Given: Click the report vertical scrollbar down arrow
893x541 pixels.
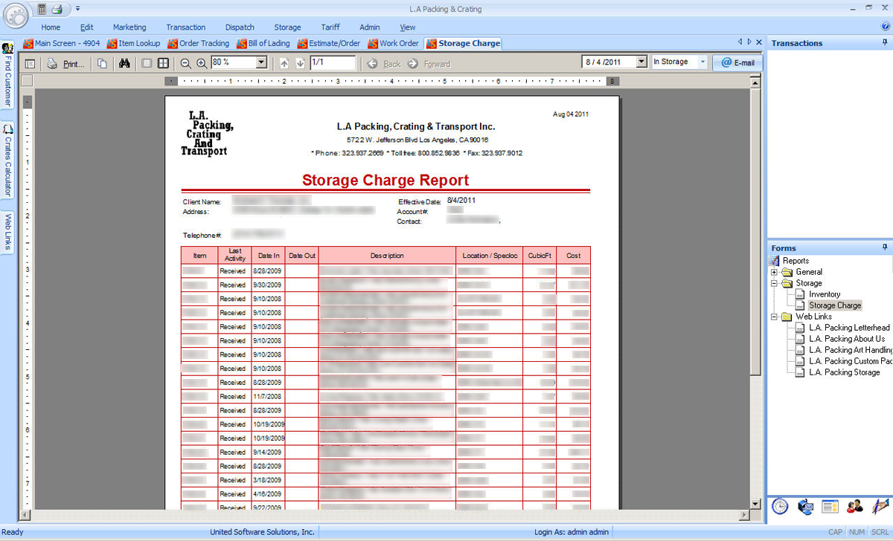Looking at the screenshot, I should [x=756, y=504].
